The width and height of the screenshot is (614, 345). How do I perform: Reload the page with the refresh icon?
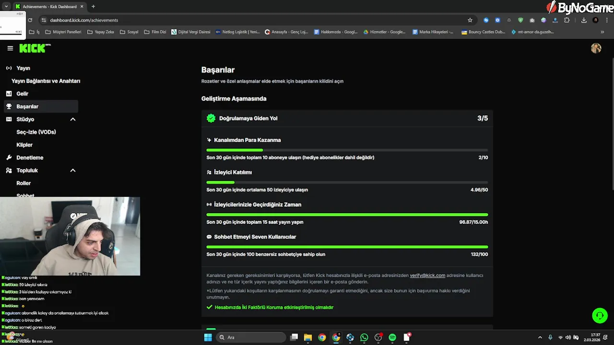(x=30, y=20)
